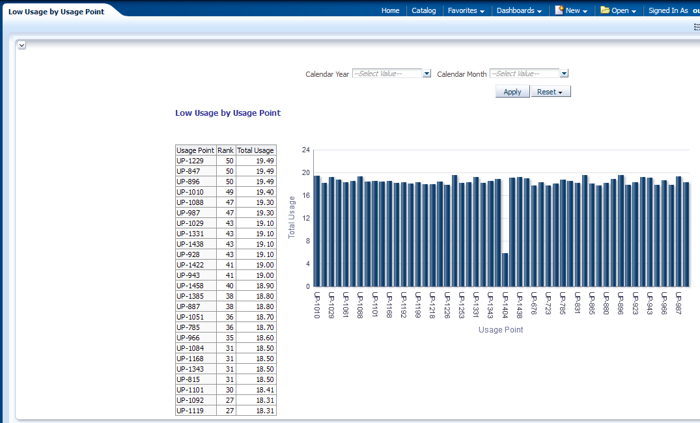Open the Reset button dropdown
The width and height of the screenshot is (700, 423).
coord(551,92)
